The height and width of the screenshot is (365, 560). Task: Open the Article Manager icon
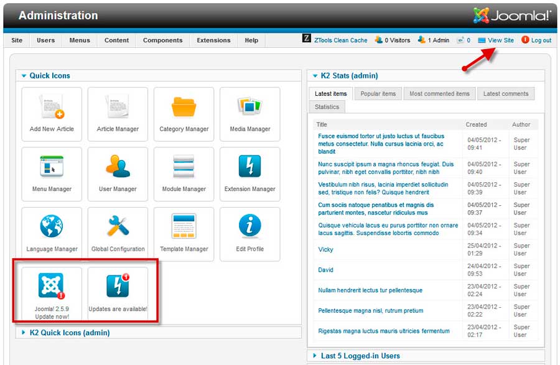coord(118,114)
